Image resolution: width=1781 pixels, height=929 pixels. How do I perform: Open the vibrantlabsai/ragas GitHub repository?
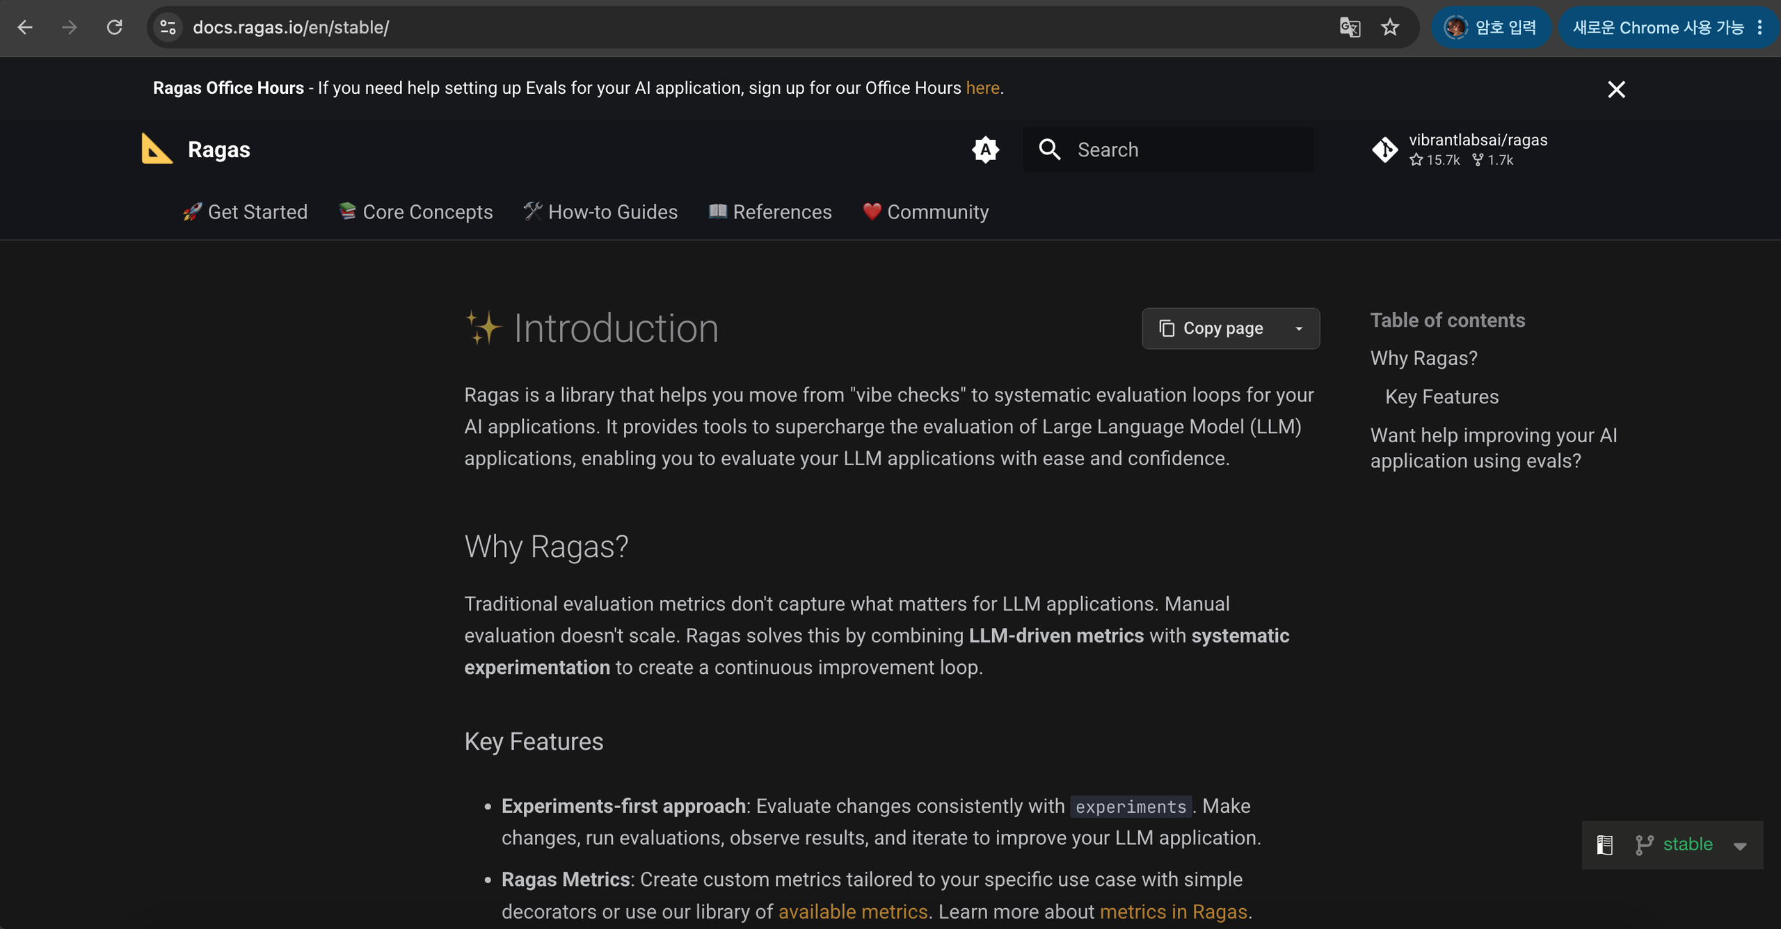(x=1460, y=150)
